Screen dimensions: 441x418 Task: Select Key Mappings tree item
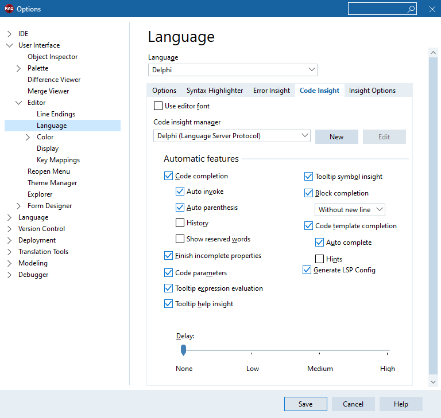[x=58, y=160]
